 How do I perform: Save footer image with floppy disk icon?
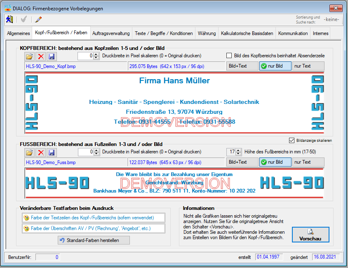coord(52,153)
